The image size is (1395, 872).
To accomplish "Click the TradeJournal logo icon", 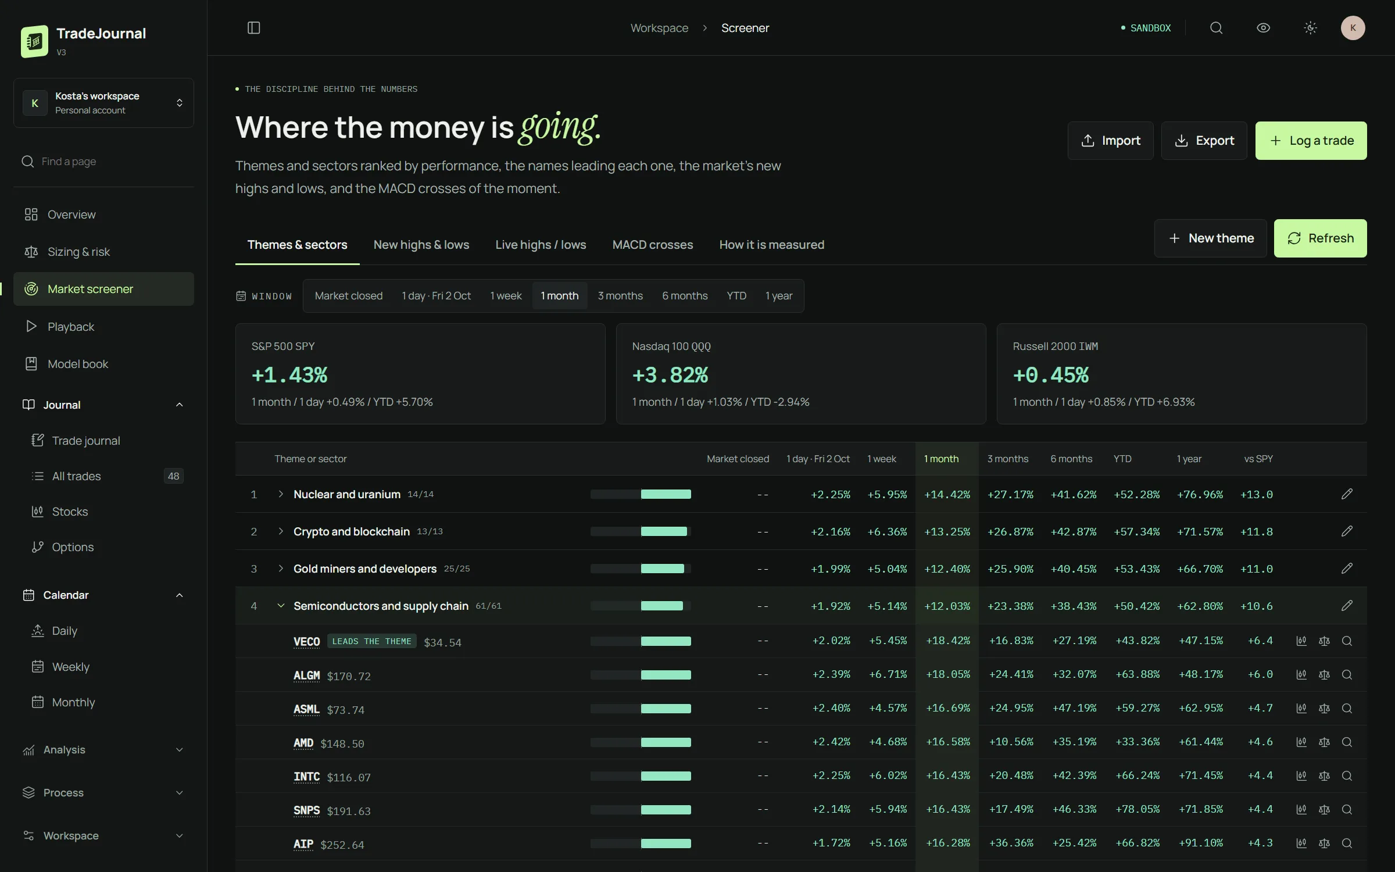I will [x=34, y=41].
